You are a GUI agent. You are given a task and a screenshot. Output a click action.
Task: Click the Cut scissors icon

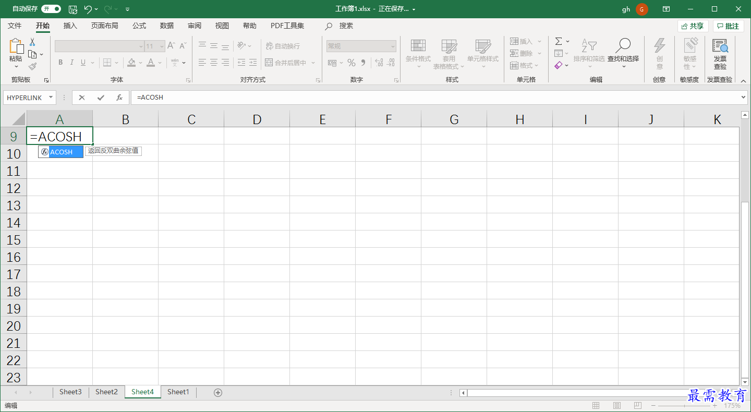32,42
